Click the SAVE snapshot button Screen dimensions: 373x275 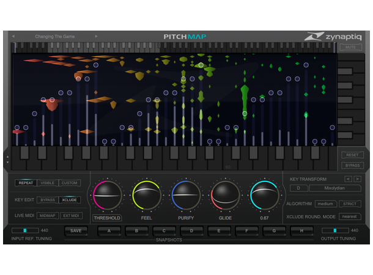pos(76,231)
